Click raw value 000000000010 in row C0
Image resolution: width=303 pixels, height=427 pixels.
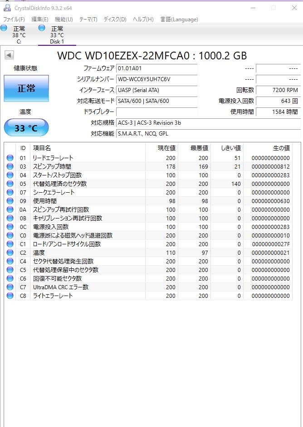pyautogui.click(x=271, y=236)
